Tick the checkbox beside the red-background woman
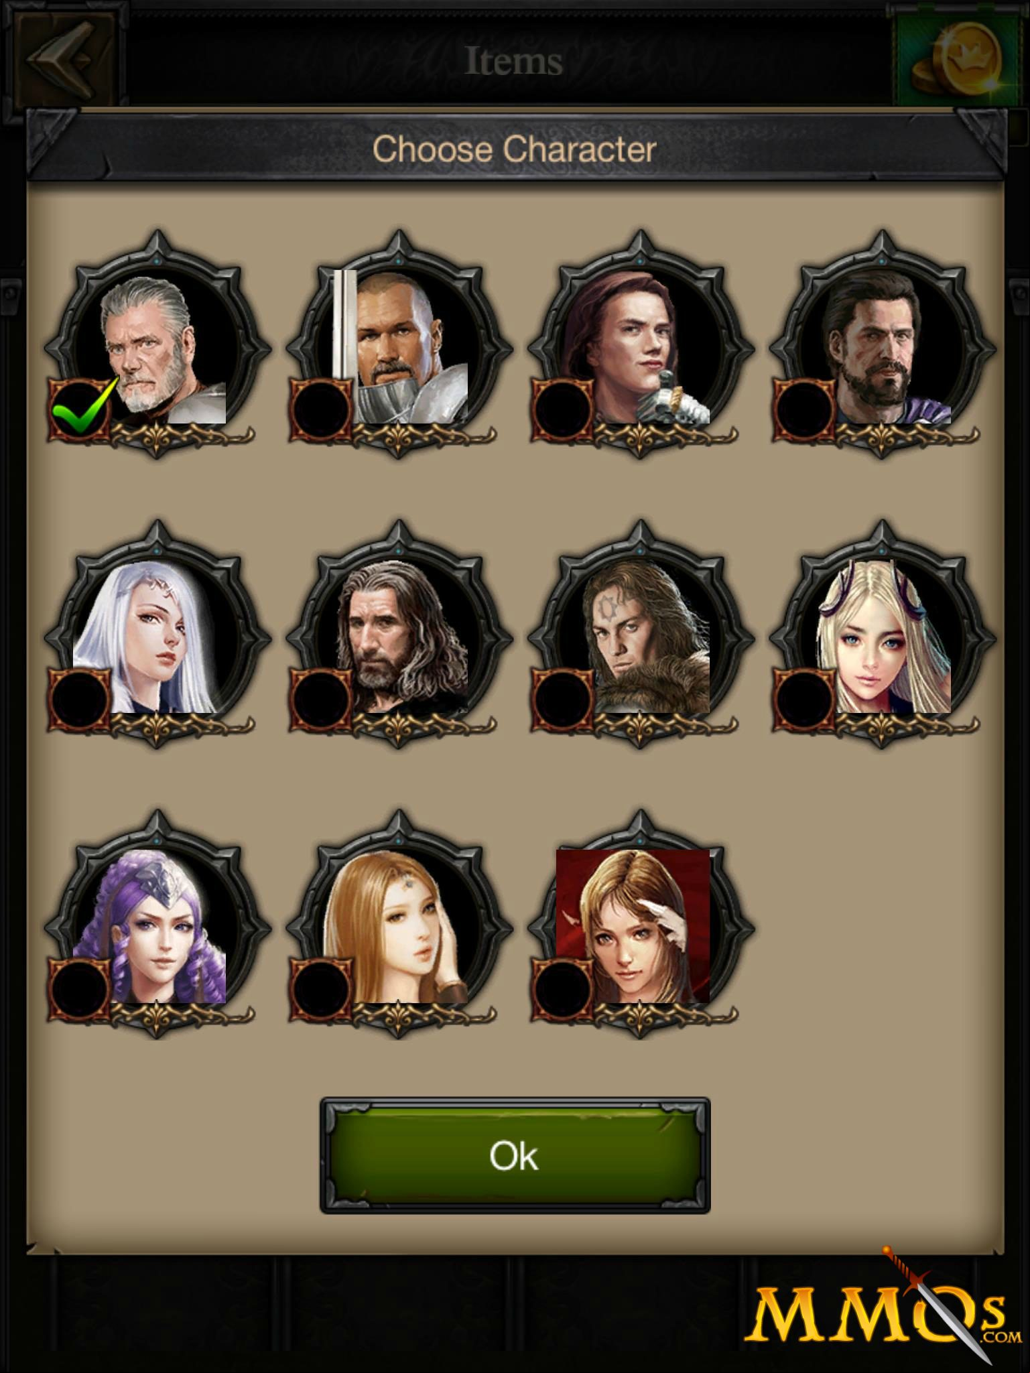 coord(562,990)
